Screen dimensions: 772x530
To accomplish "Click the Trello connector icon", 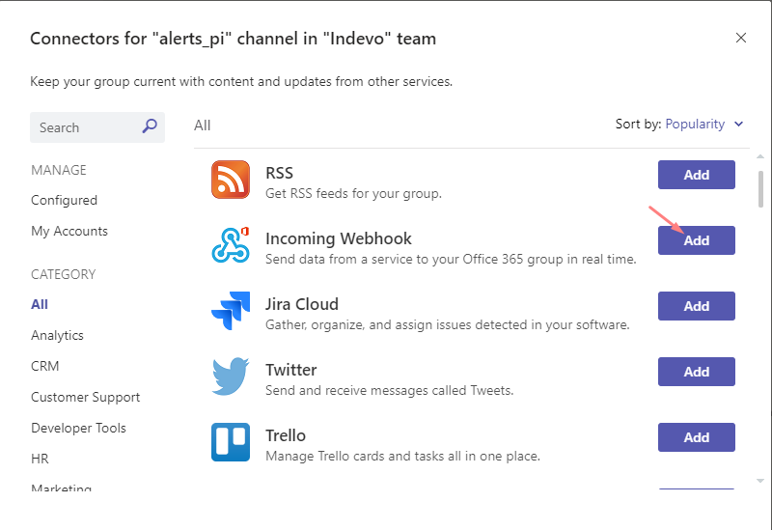I will pos(231,442).
